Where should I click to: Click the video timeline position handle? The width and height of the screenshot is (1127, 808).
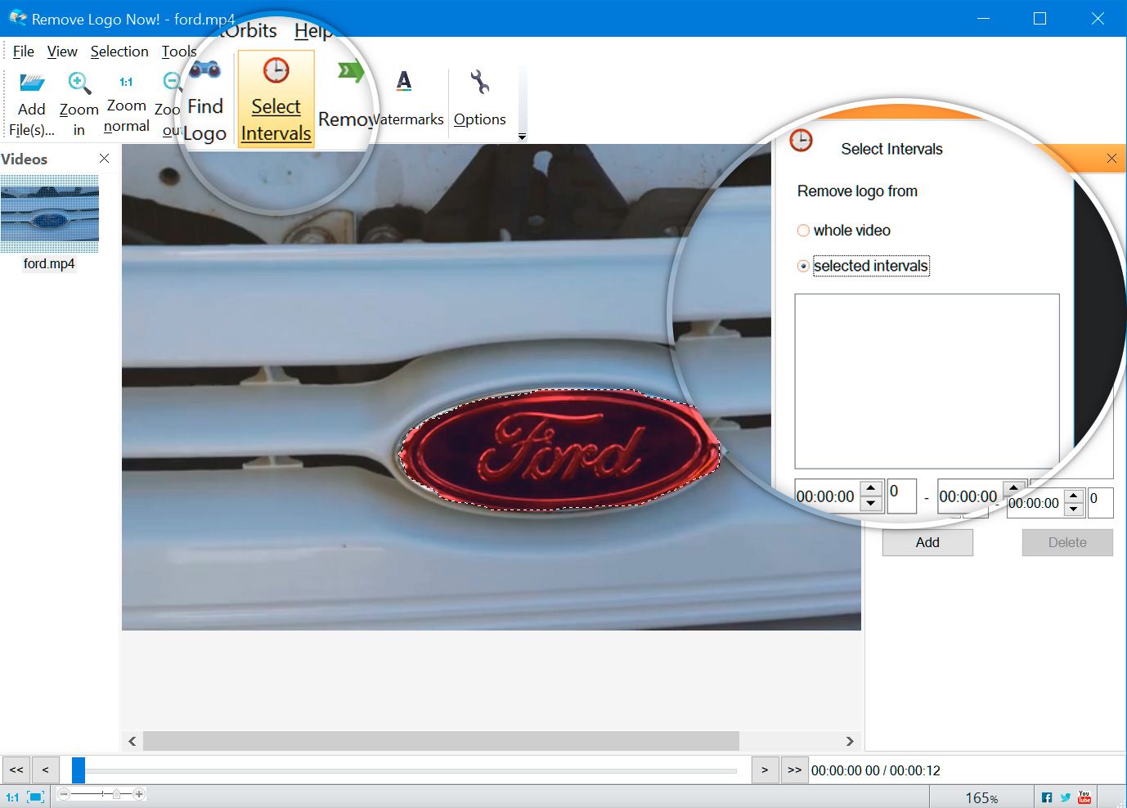click(79, 770)
